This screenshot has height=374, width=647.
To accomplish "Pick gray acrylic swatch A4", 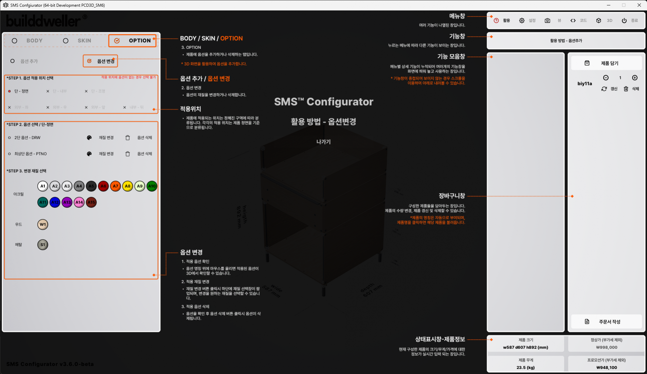I will pyautogui.click(x=79, y=186).
